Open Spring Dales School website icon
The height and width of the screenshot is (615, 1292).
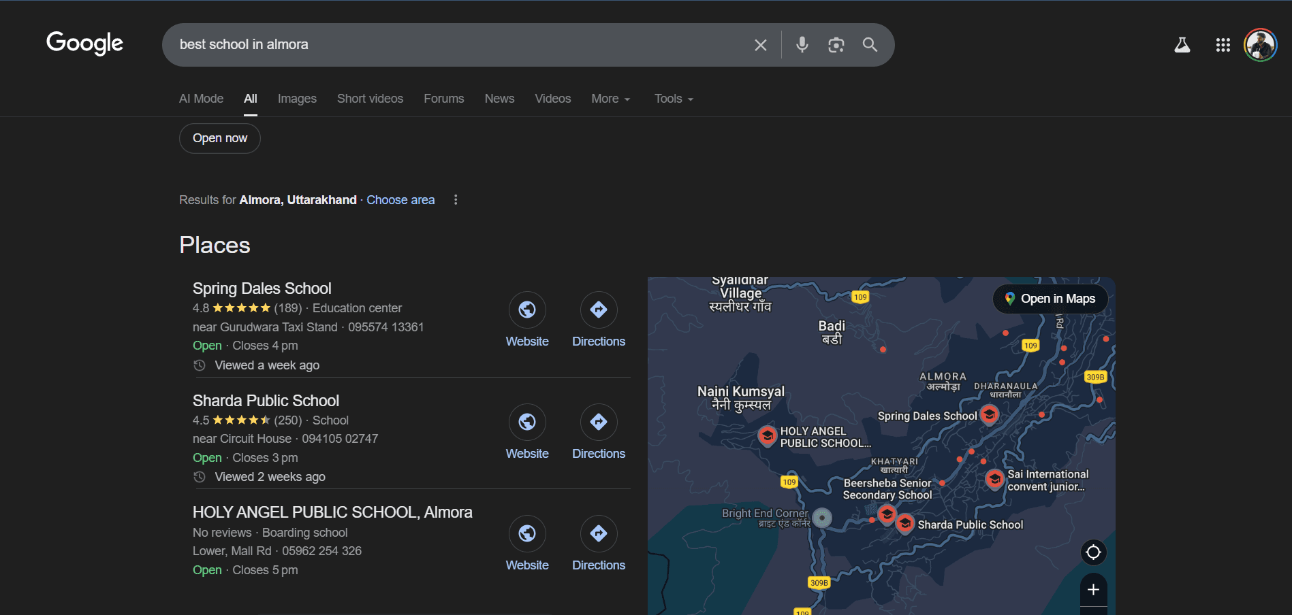[x=526, y=310]
